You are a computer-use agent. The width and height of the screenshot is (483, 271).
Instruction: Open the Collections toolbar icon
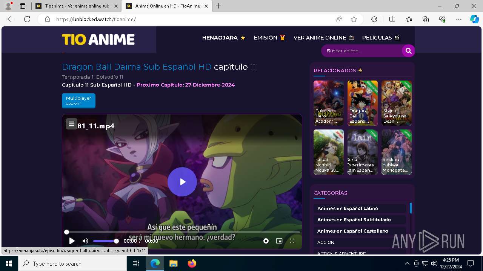[x=426, y=19]
